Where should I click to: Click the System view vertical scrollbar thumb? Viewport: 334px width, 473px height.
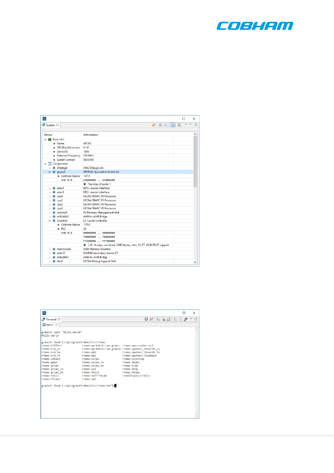pyautogui.click(x=195, y=162)
